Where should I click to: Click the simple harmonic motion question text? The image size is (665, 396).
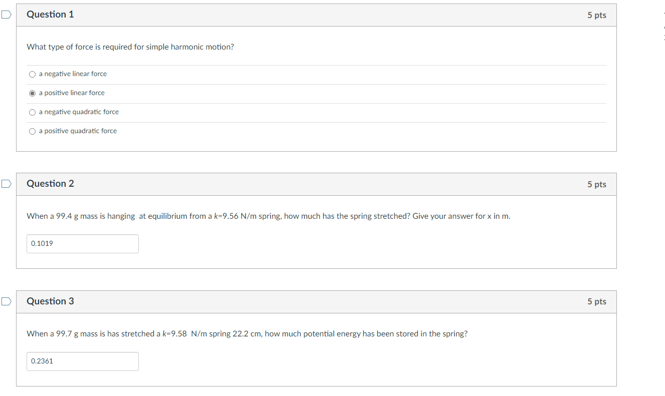pos(130,47)
